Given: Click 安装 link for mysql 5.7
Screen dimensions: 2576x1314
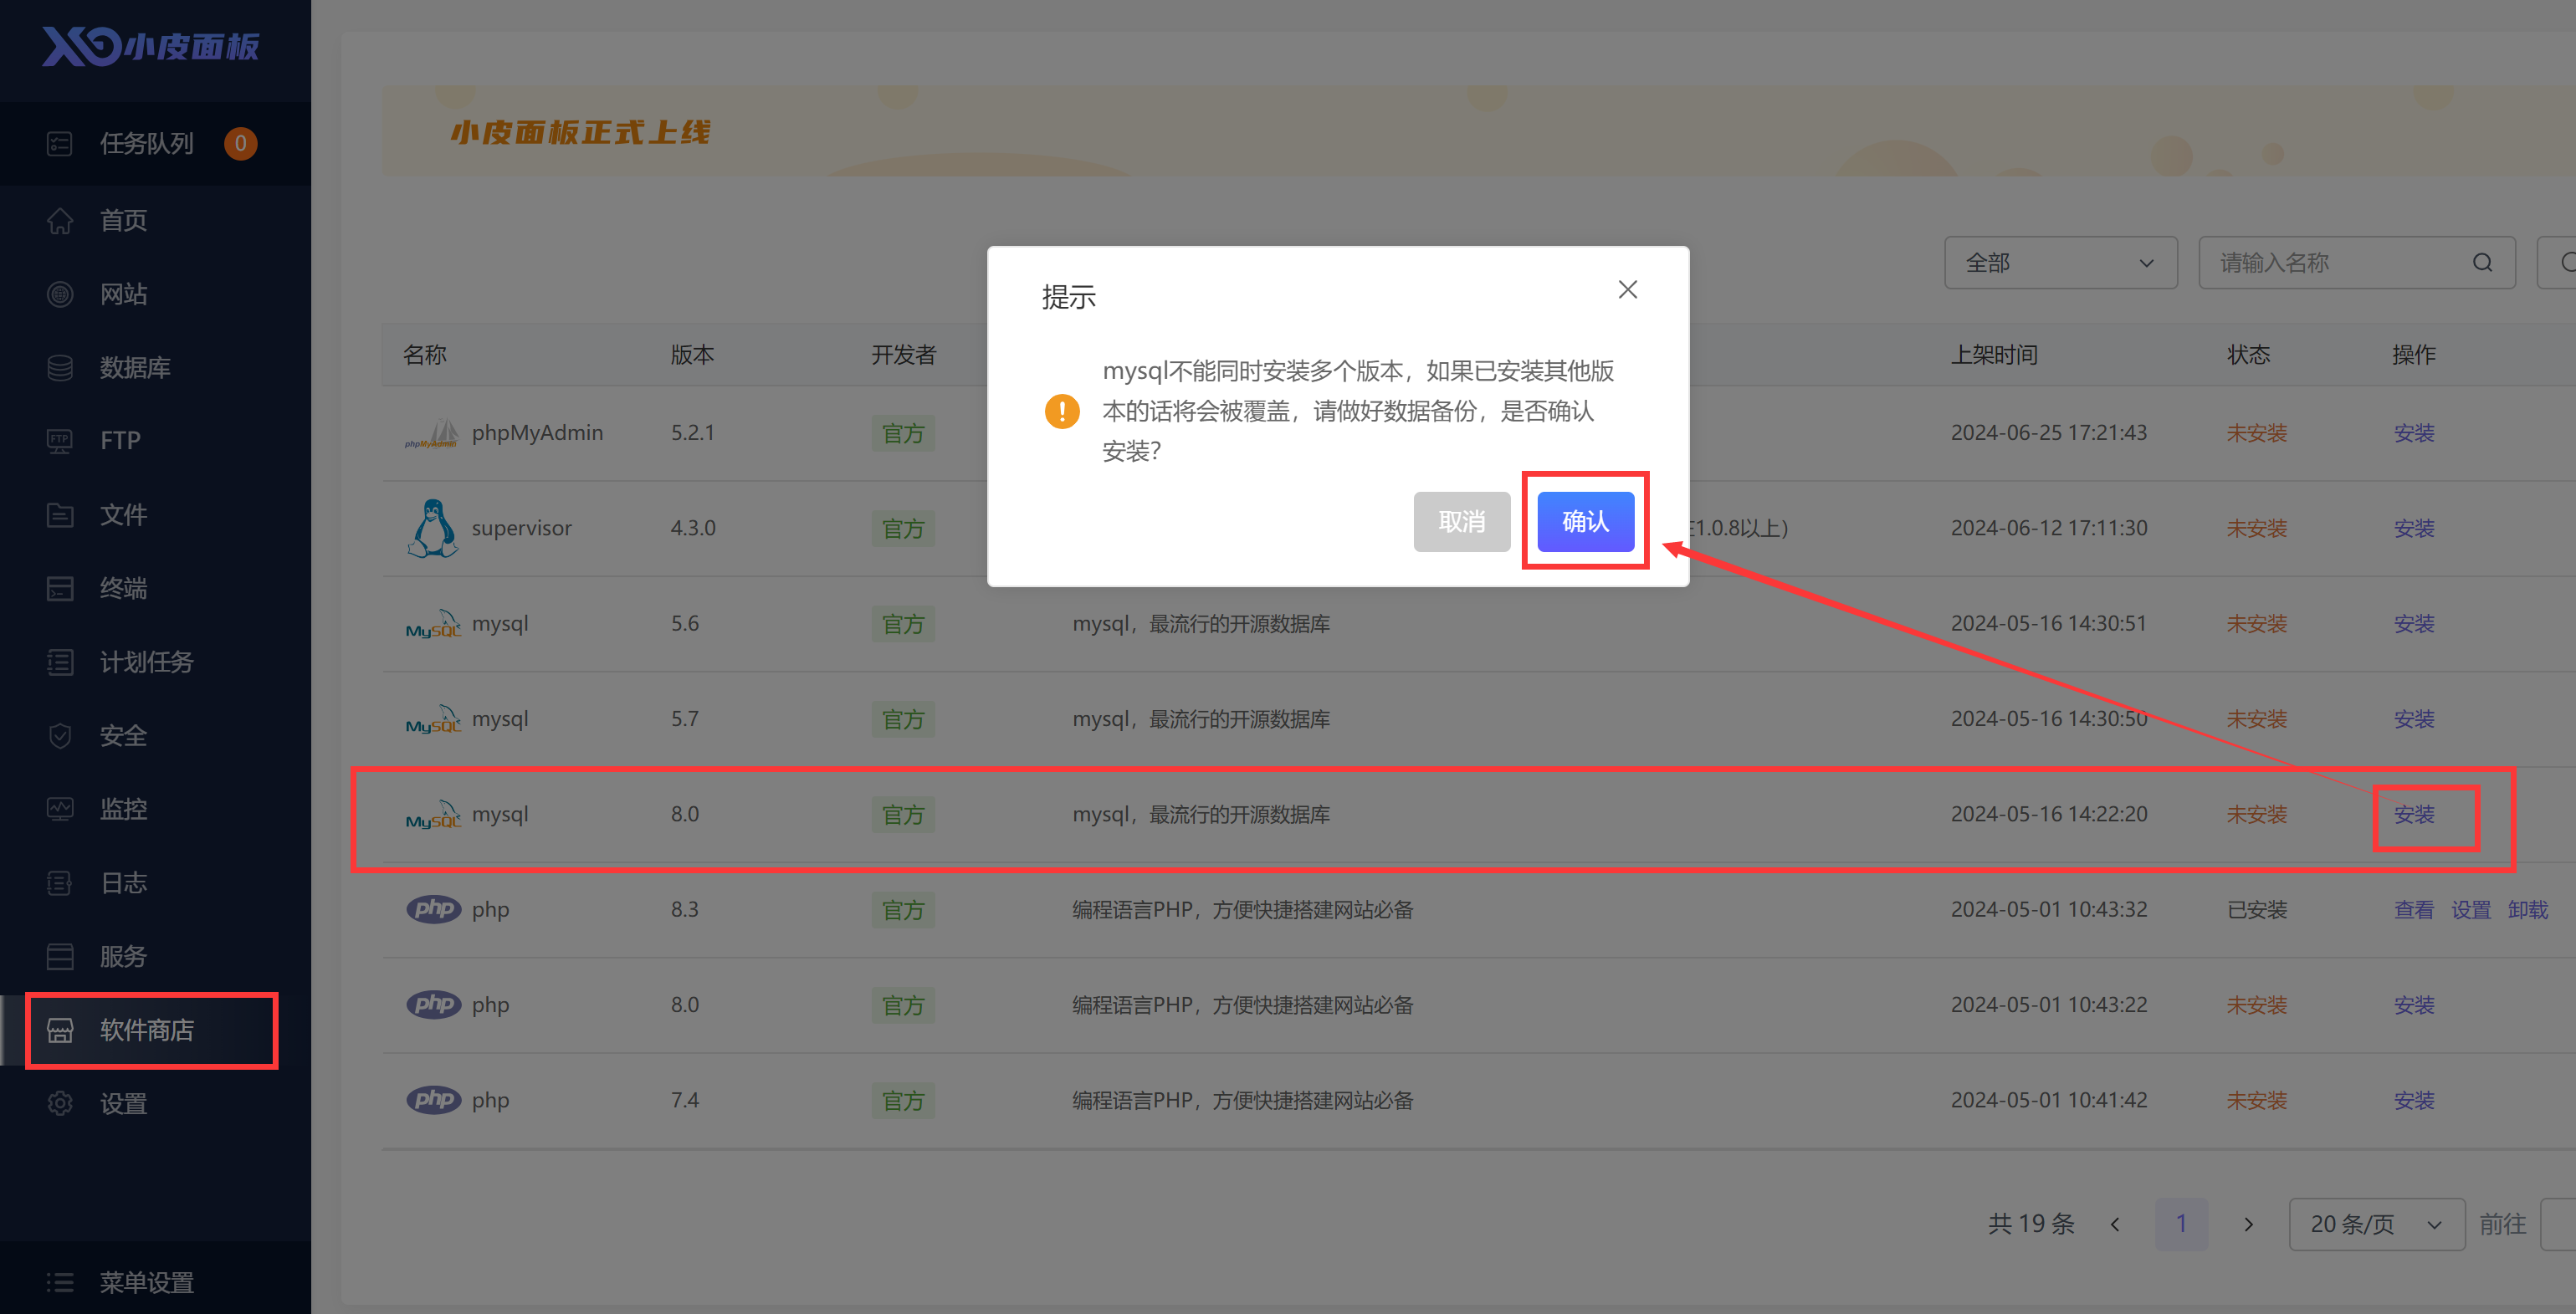Looking at the screenshot, I should click(2414, 719).
